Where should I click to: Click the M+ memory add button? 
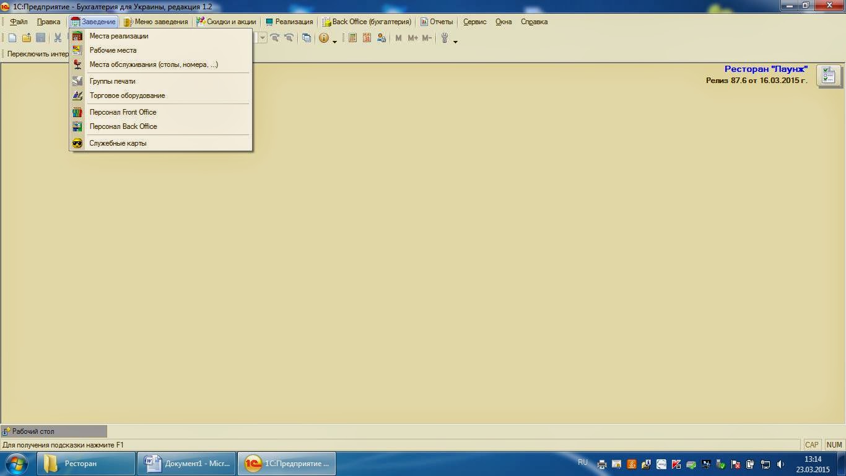point(413,38)
